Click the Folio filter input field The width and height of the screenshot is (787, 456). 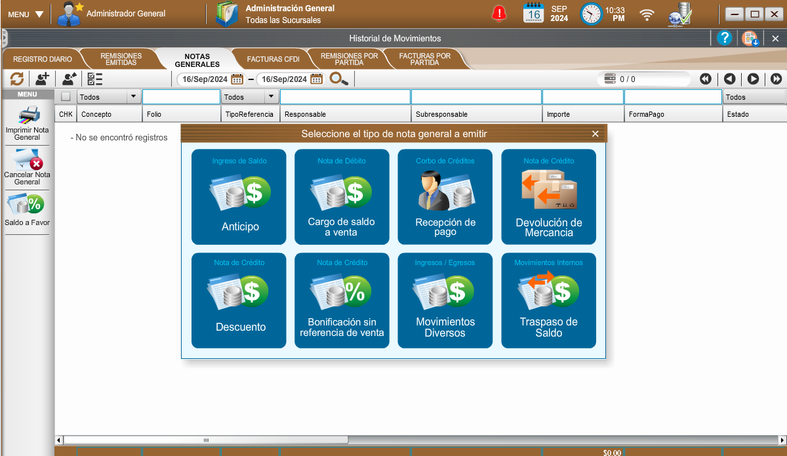pos(181,97)
